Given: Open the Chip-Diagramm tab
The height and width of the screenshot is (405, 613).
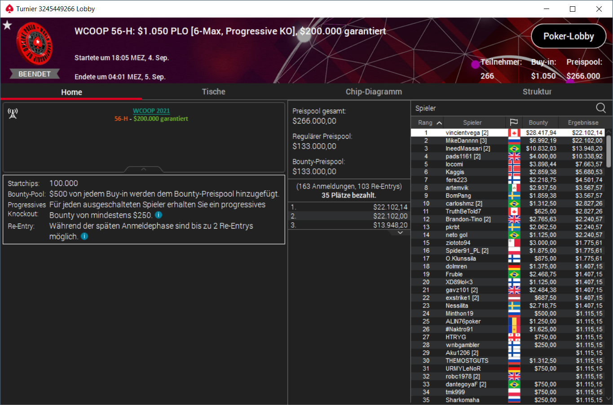Looking at the screenshot, I should [x=374, y=92].
